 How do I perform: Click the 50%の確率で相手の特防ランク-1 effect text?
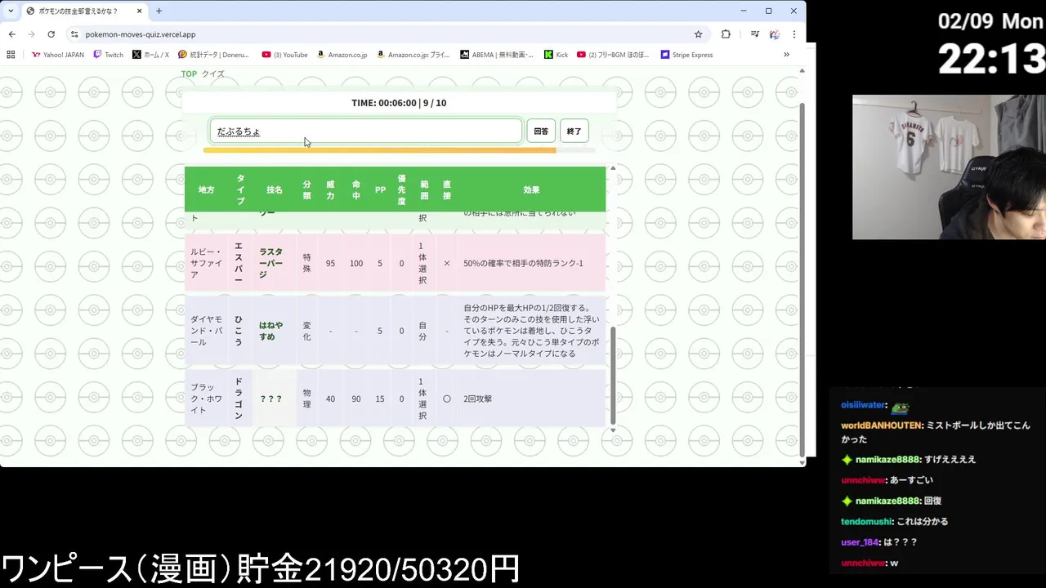click(523, 263)
